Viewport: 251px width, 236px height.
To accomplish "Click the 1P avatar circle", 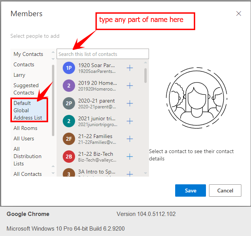I will tap(69, 68).
